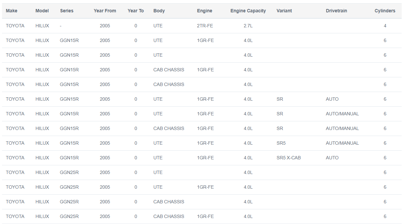The image size is (403, 224).
Task: Select 4.0L capacity in the SR5 X-CAB row
Action: coord(248,158)
